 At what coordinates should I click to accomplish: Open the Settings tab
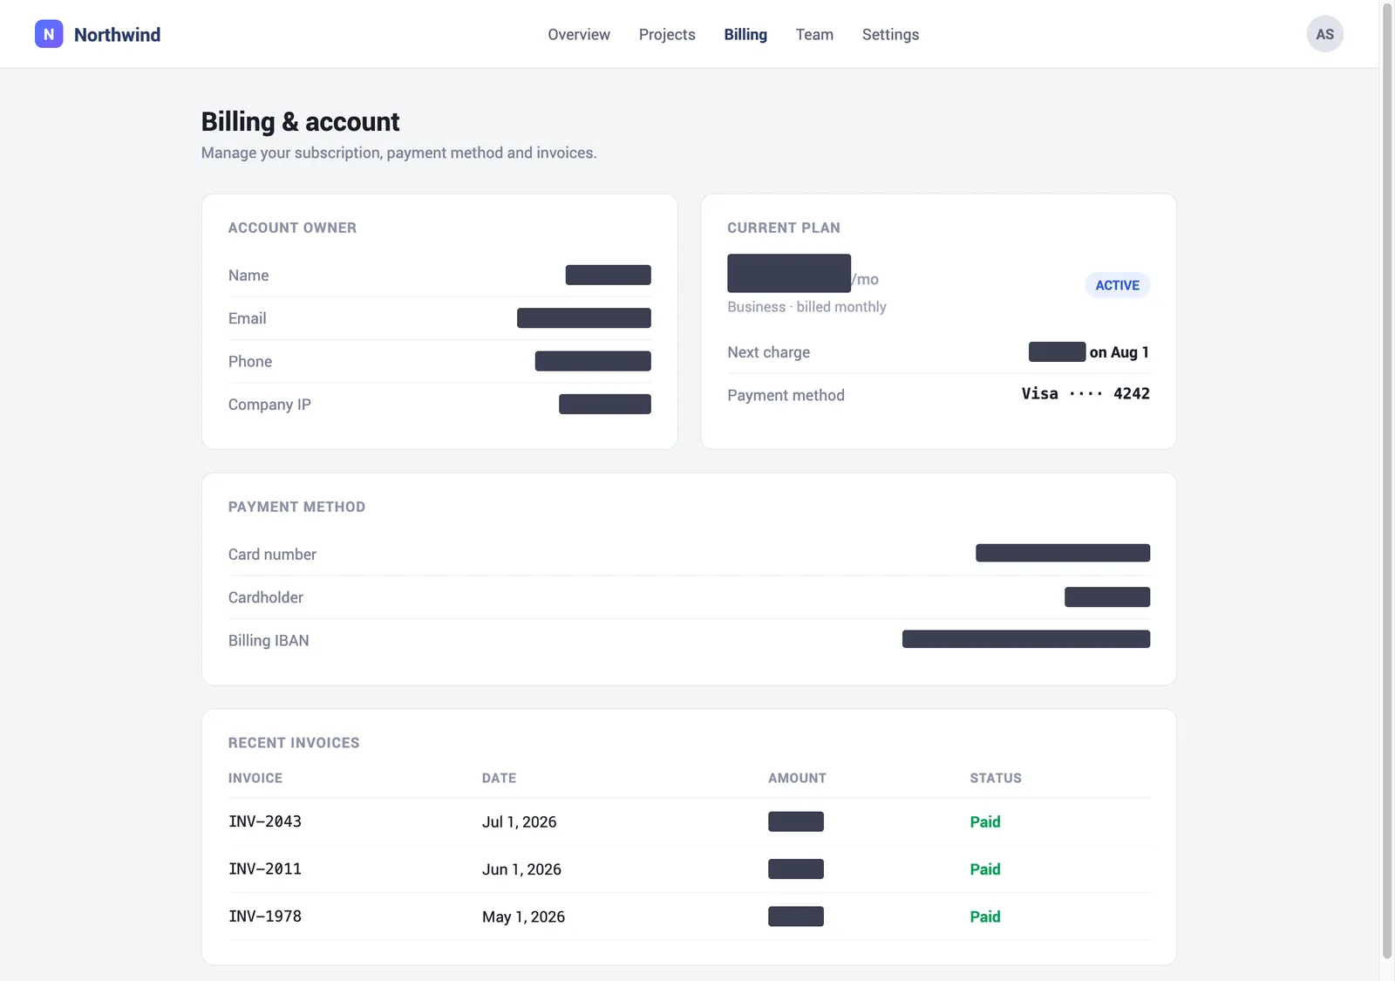[x=890, y=35]
